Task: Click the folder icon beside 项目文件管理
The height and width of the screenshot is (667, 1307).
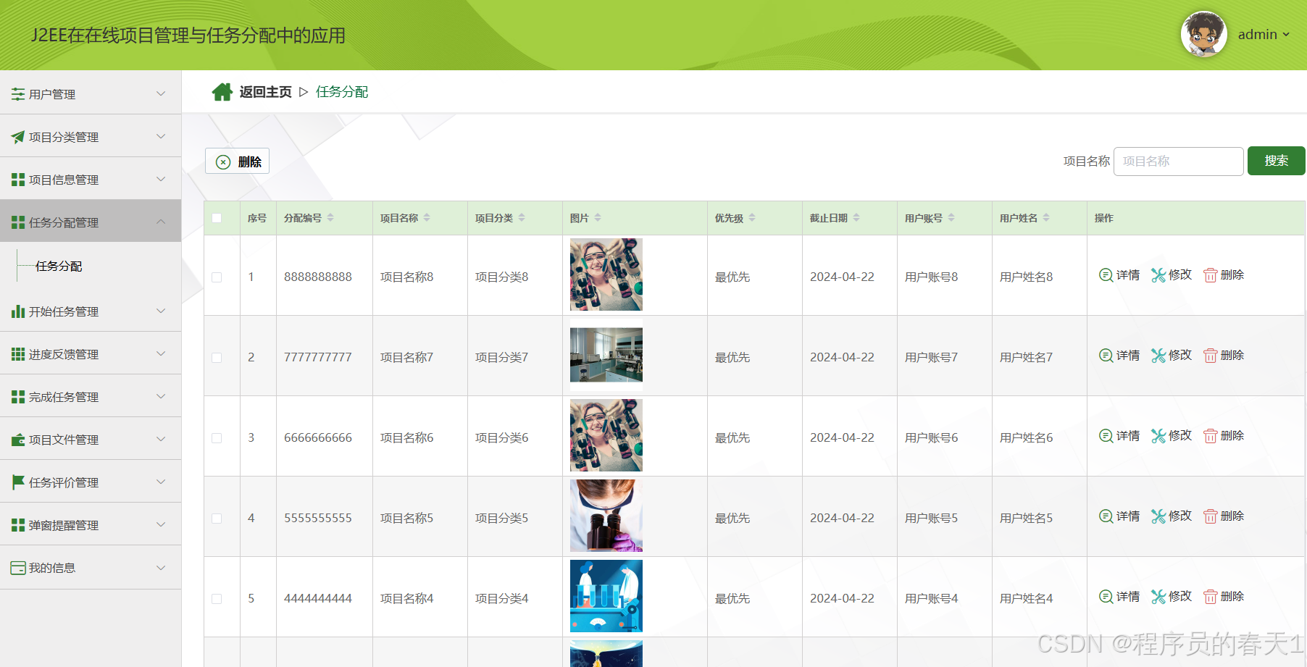Action: click(x=18, y=440)
